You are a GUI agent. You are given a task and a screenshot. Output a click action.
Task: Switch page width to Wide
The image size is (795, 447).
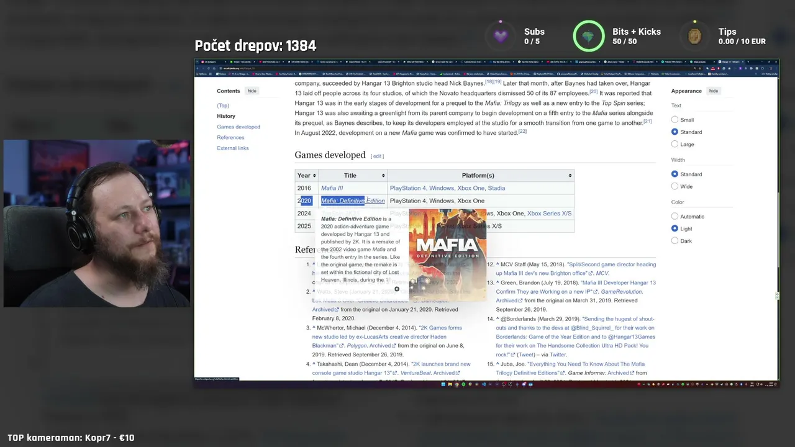(x=675, y=186)
